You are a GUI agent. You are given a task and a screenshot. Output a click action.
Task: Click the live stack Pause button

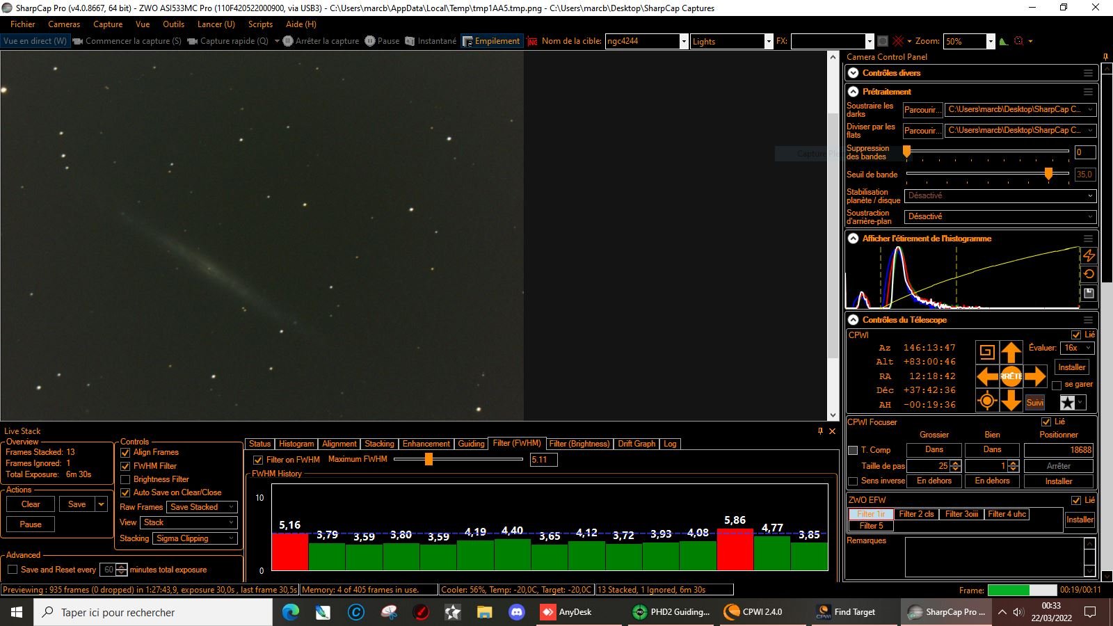pos(31,524)
